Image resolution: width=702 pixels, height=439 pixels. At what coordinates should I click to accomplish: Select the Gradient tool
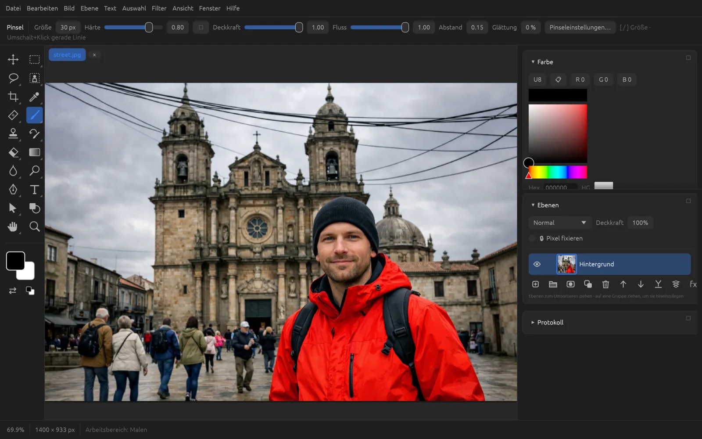click(x=34, y=152)
